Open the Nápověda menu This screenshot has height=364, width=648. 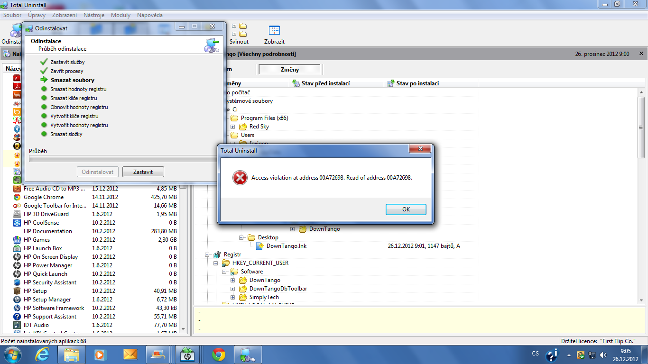(150, 15)
